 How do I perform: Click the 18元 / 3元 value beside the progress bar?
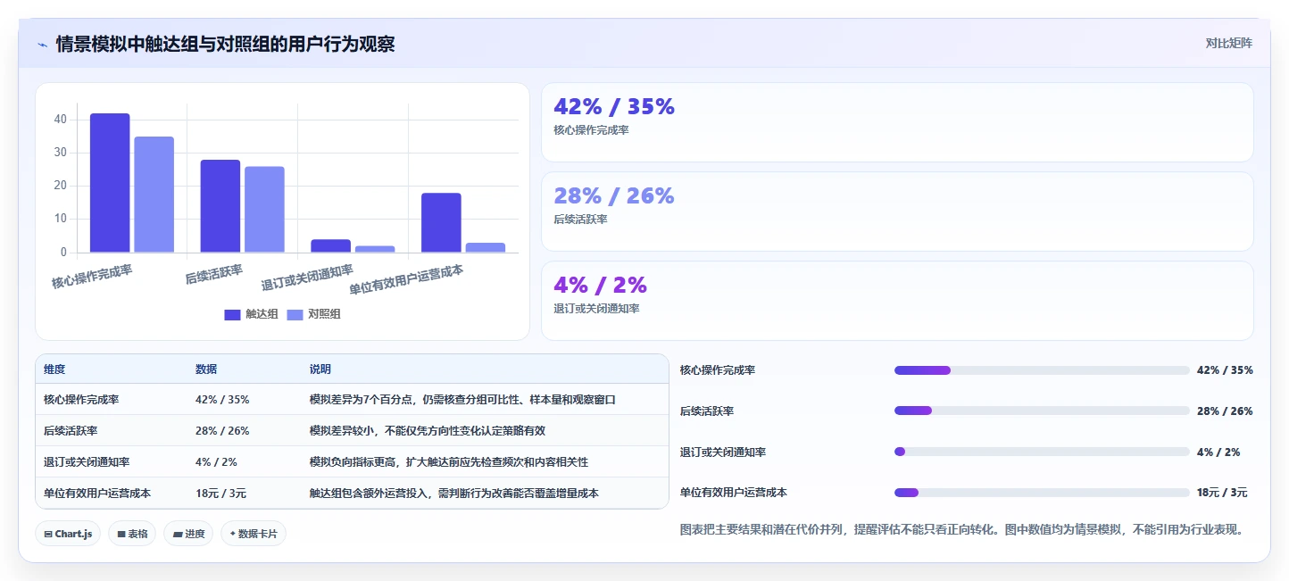pyautogui.click(x=1222, y=493)
